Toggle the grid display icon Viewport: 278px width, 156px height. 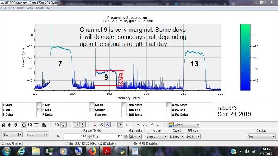pyautogui.click(x=63, y=125)
